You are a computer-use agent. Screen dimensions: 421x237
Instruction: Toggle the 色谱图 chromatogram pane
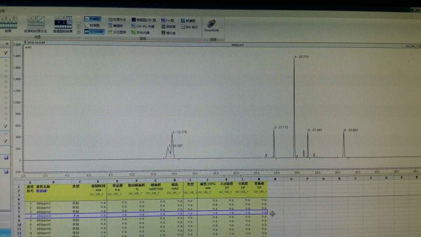tap(92, 19)
